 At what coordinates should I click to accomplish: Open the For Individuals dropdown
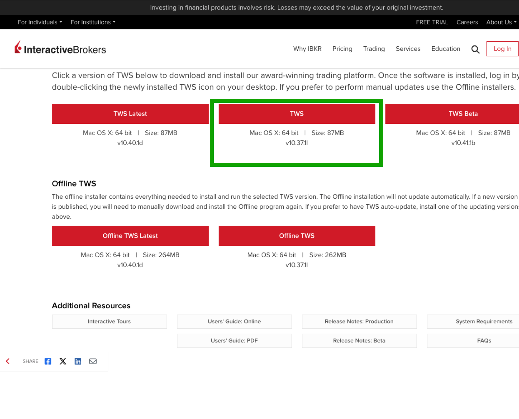click(39, 22)
